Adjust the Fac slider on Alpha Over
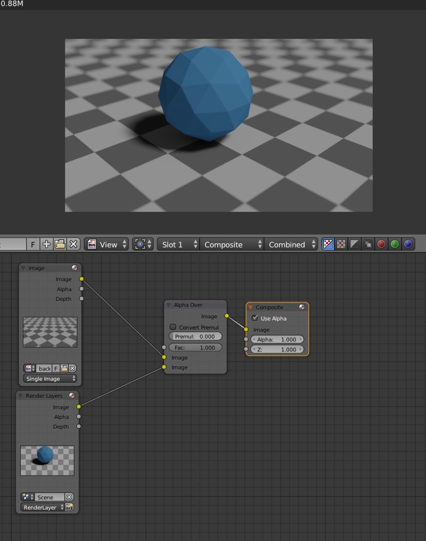This screenshot has width=426, height=541. tap(195, 347)
